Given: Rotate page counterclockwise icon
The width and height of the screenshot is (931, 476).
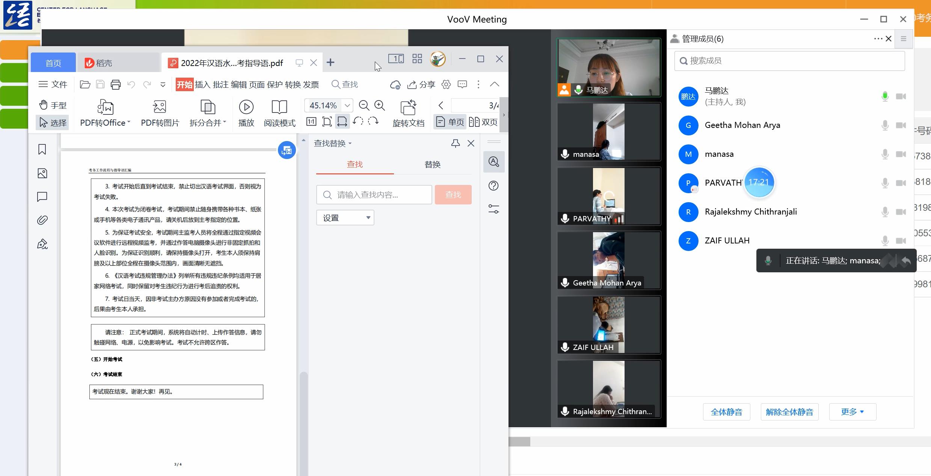Looking at the screenshot, I should pos(358,121).
